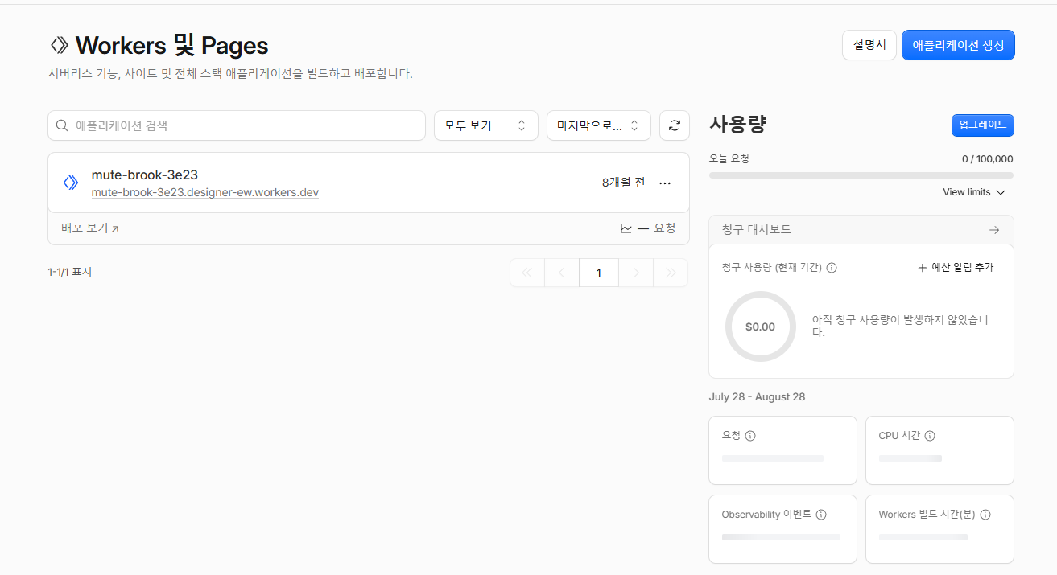Click the 오늘 요청 usage progress bar
The height and width of the screenshot is (575, 1057).
(861, 175)
